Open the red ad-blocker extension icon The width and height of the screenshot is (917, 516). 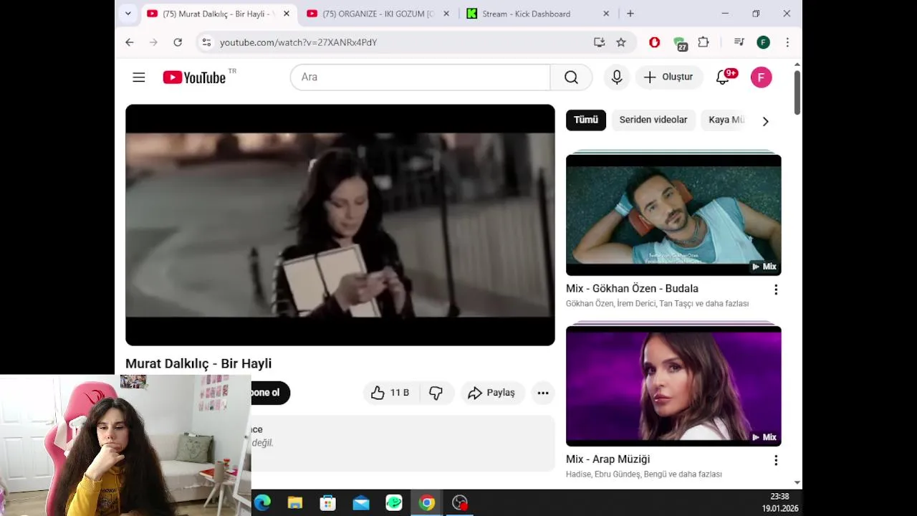(654, 42)
